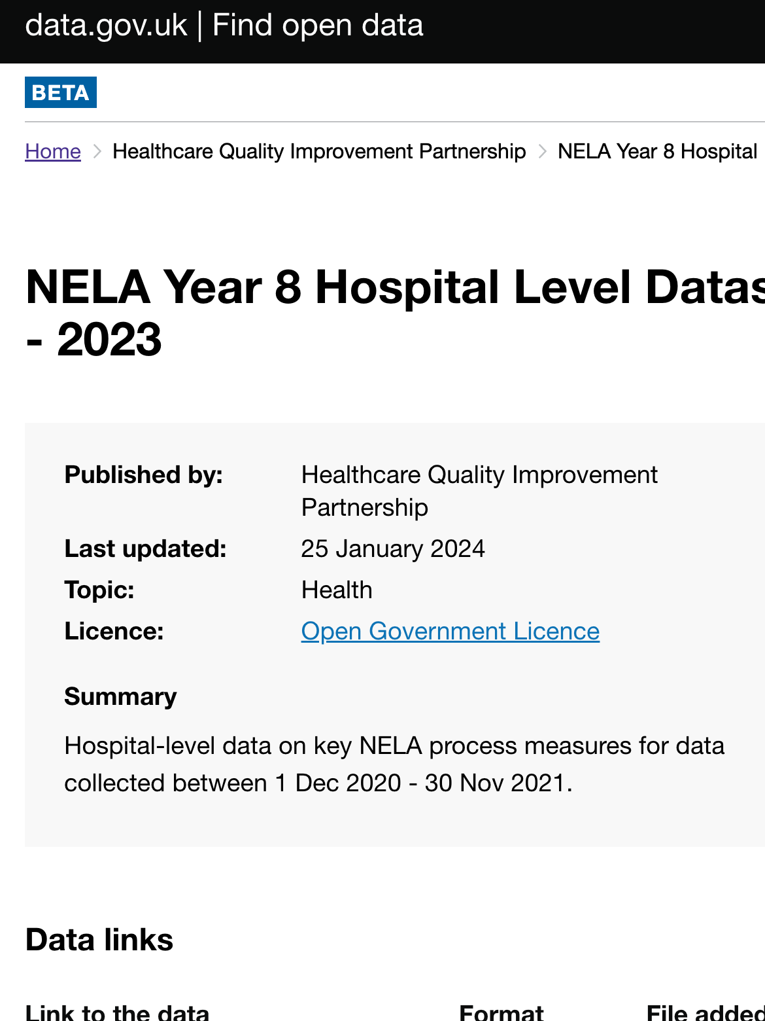Click the 'Link to the data' column header
This screenshot has width=765, height=1021.
coord(117,1012)
